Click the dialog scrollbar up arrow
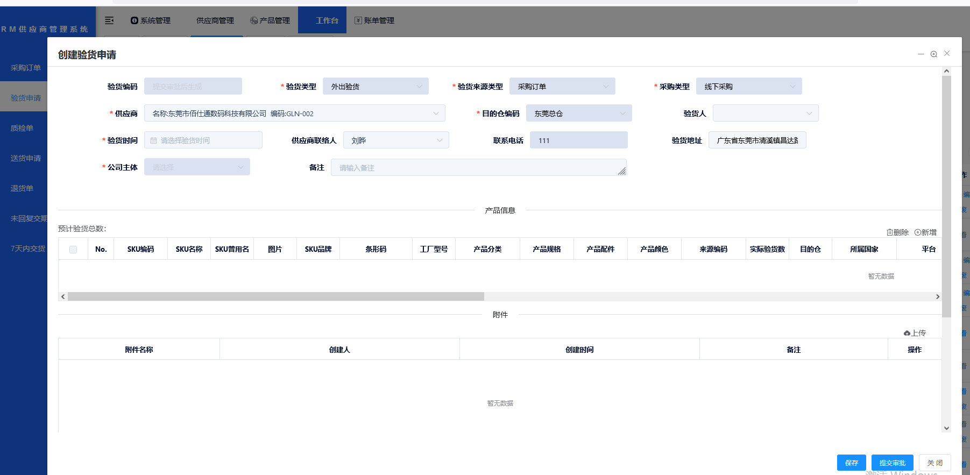The image size is (970, 475). click(x=946, y=71)
